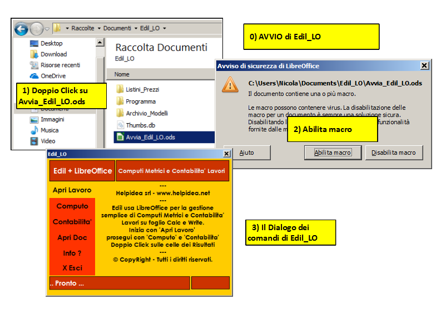
Task: Click the Edil + LibreOffice header button
Action: tap(82, 171)
